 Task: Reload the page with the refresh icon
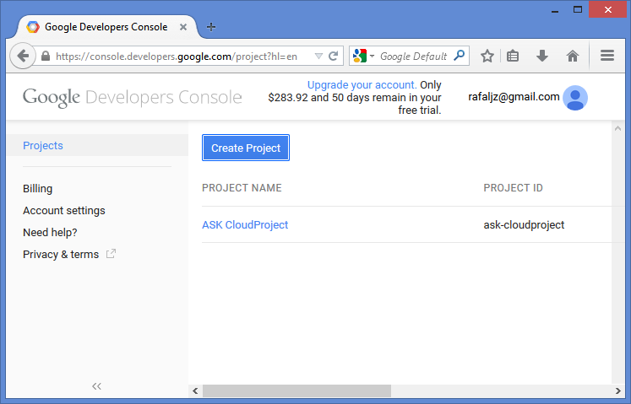click(x=333, y=56)
